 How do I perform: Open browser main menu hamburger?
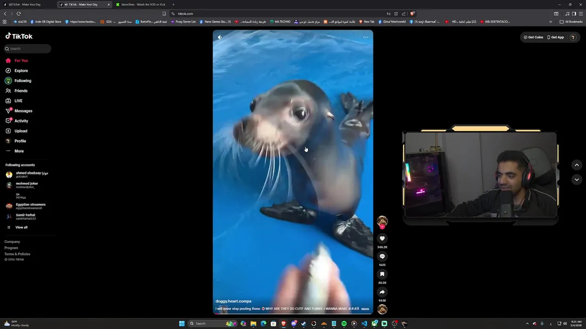pos(581,14)
